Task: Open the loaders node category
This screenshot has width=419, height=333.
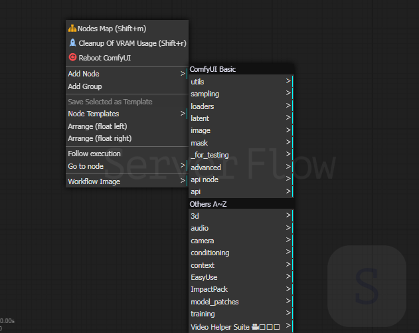Action: [241, 106]
